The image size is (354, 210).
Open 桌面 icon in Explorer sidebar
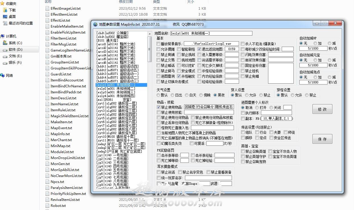coord(5,17)
